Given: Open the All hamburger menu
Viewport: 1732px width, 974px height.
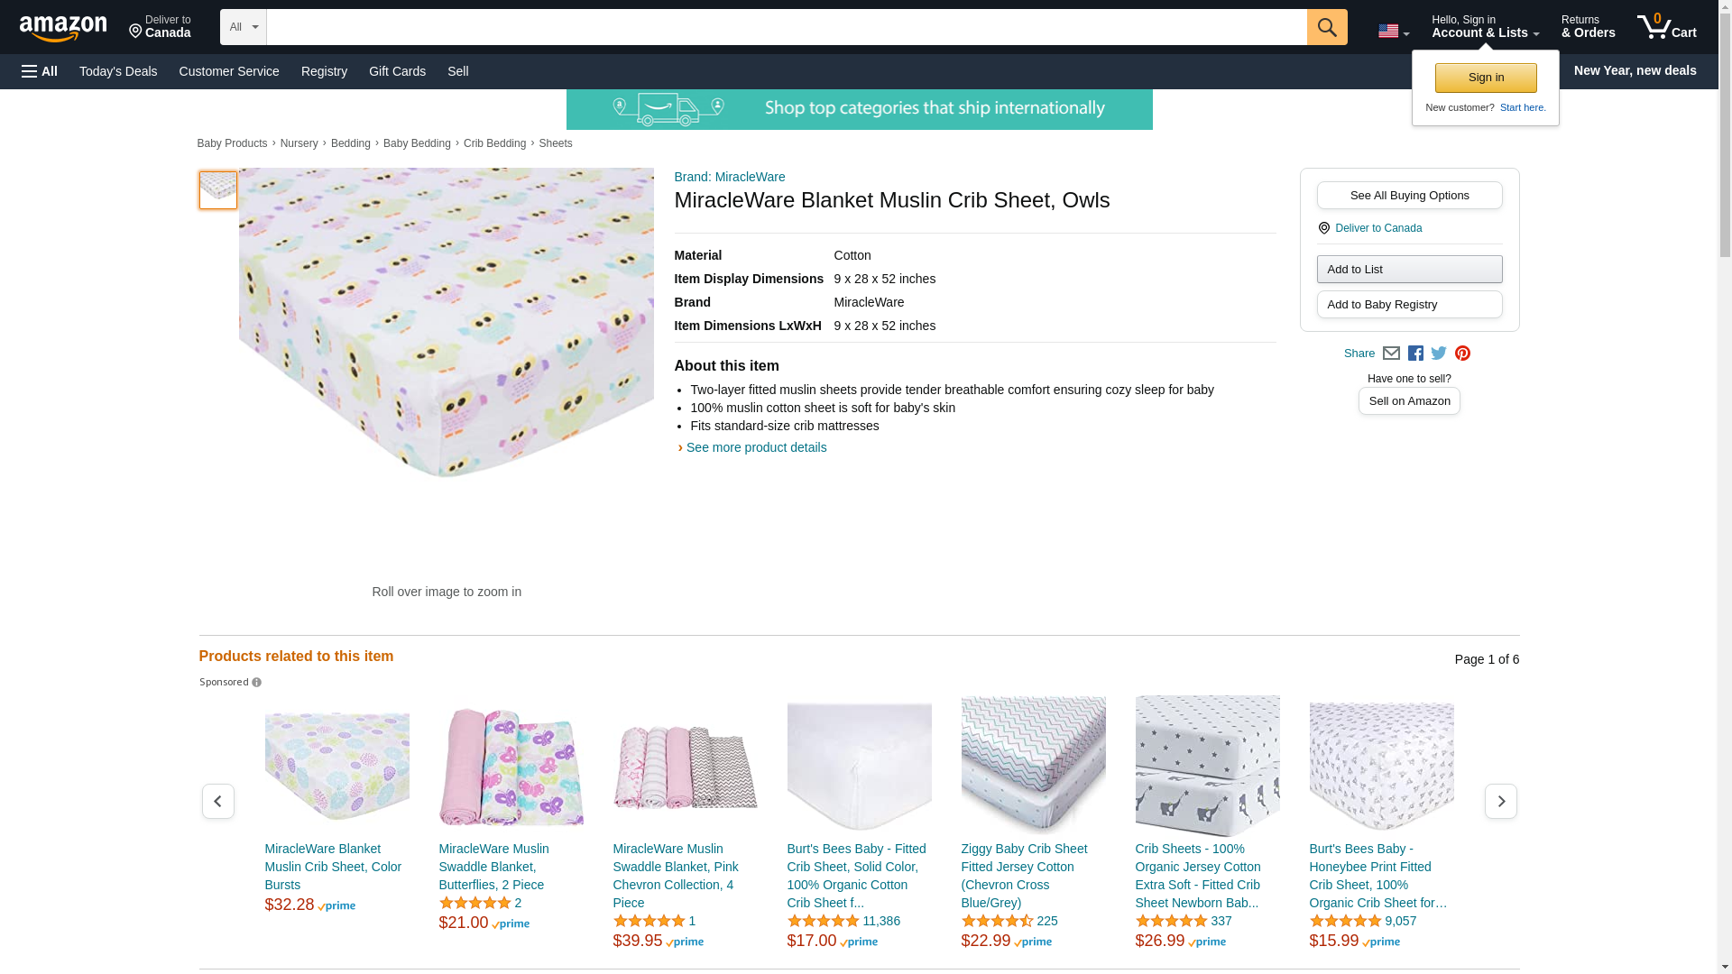Looking at the screenshot, I should (x=40, y=71).
